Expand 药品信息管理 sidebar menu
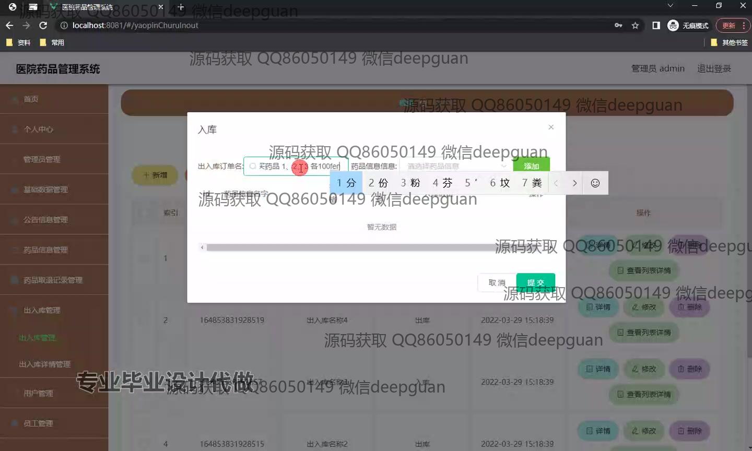The width and height of the screenshot is (752, 451). pyautogui.click(x=54, y=251)
